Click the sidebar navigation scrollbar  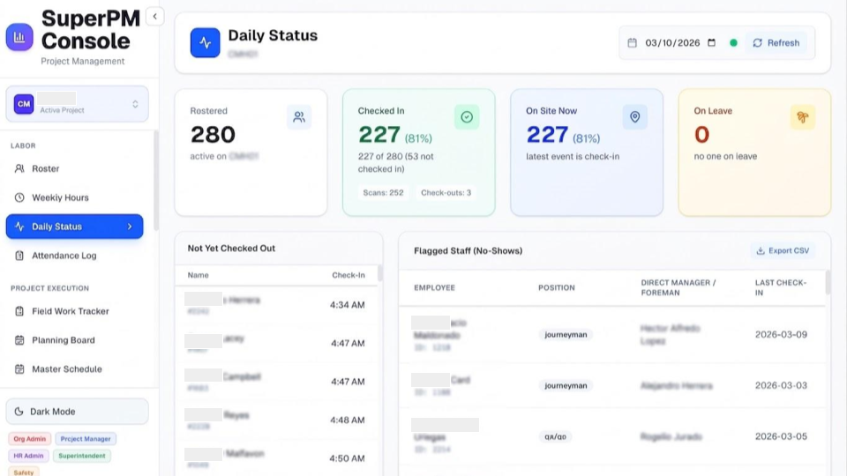click(156, 181)
